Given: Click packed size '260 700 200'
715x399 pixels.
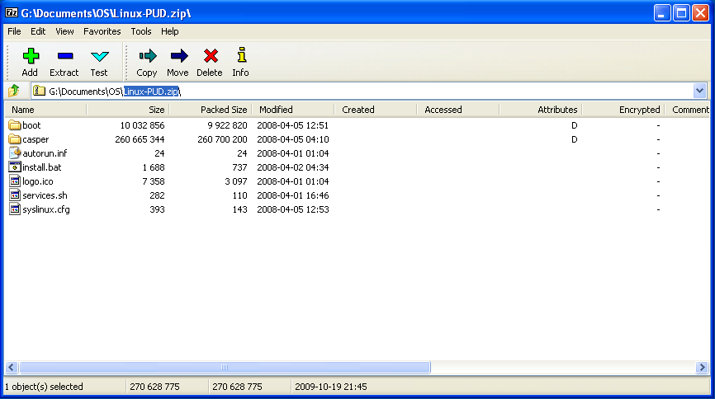Looking at the screenshot, I should 222,139.
